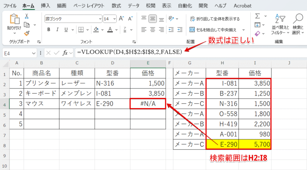Click the select-all corner triangle
Image resolution: width=307 pixels, height=170 pixels.
click(x=6, y=64)
